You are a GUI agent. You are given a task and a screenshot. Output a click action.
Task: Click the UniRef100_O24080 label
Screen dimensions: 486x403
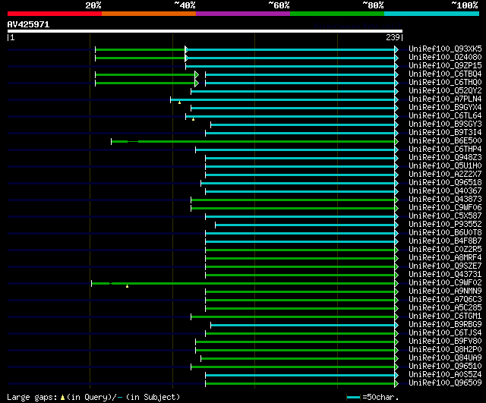[x=445, y=58]
